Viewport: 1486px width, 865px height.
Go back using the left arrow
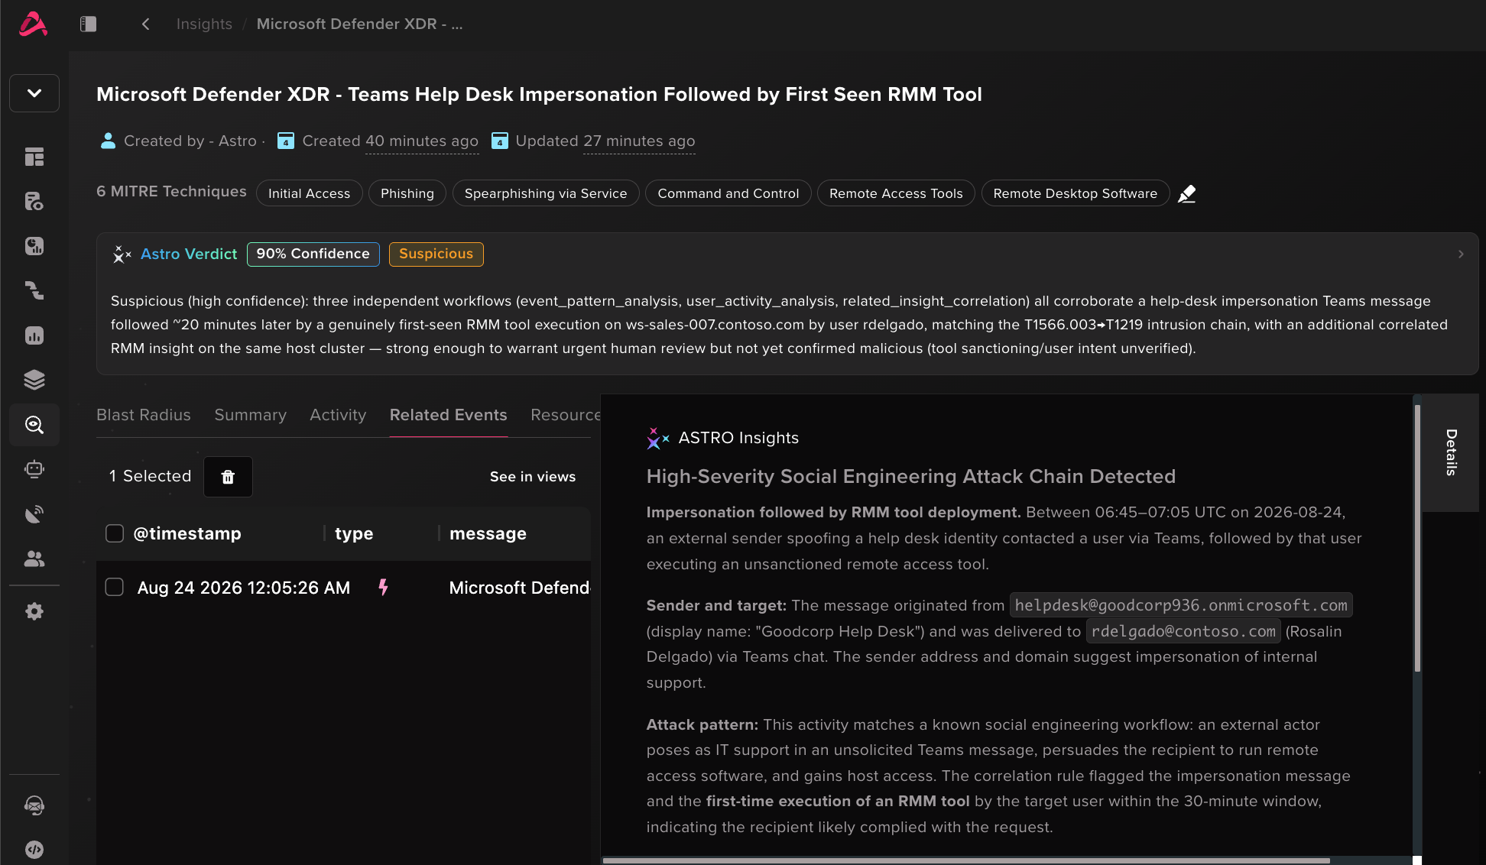[145, 24]
